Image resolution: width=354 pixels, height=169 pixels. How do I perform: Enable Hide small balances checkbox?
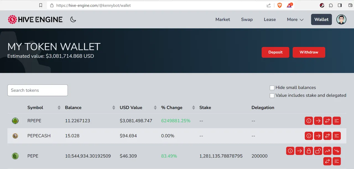[x=272, y=88]
